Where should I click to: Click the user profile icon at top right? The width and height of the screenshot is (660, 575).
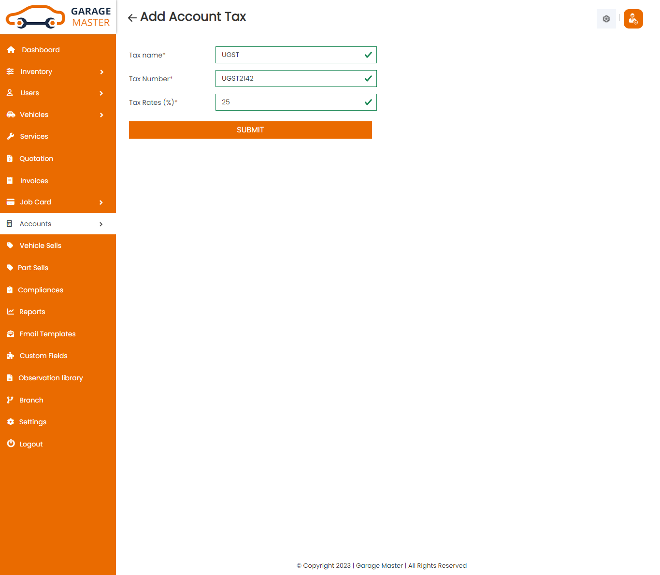[633, 19]
